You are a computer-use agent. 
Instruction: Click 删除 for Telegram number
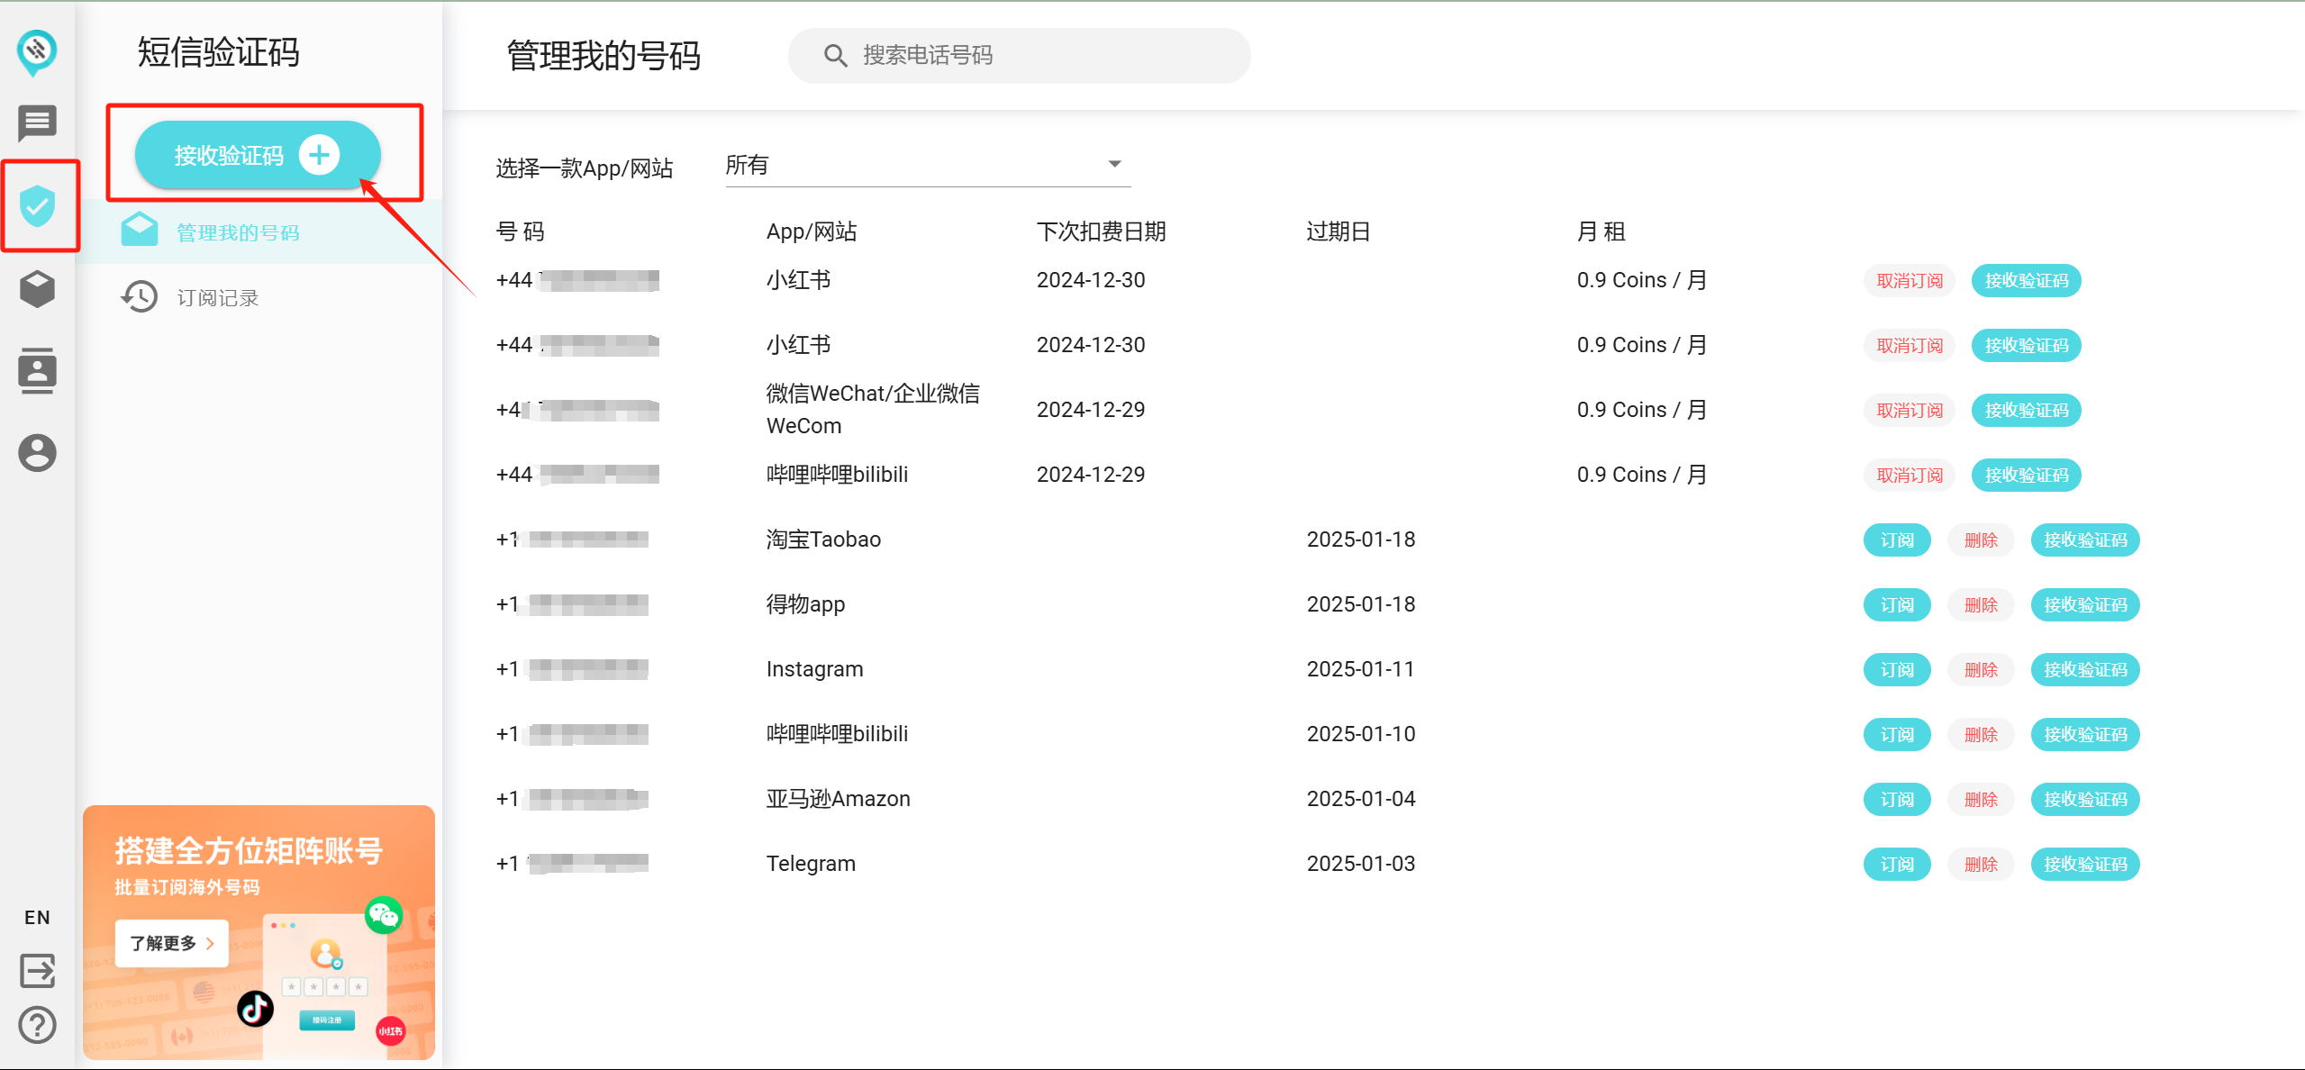1981,865
